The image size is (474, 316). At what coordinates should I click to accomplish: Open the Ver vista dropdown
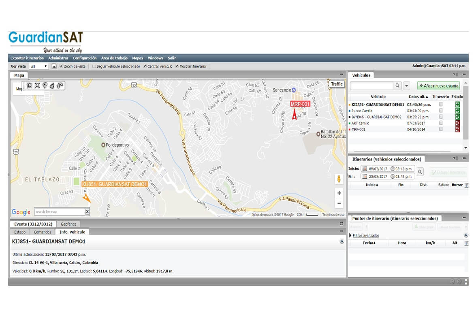[39, 66]
